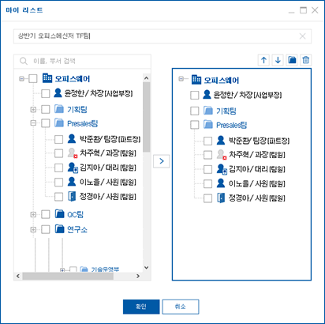
Task: Click scroll right arrow of left tree
Action: (x=138, y=276)
